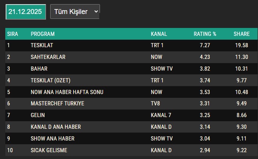Open the BAHAR program row
The image size is (258, 159).
tap(131, 69)
